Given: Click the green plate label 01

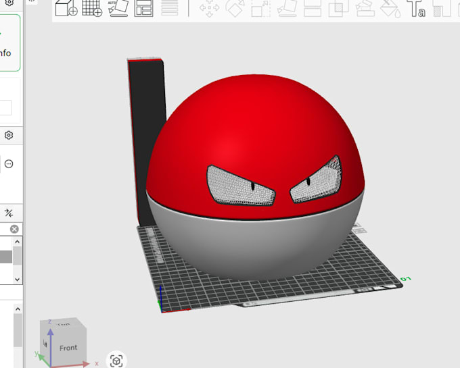Looking at the screenshot, I should pos(406,278).
